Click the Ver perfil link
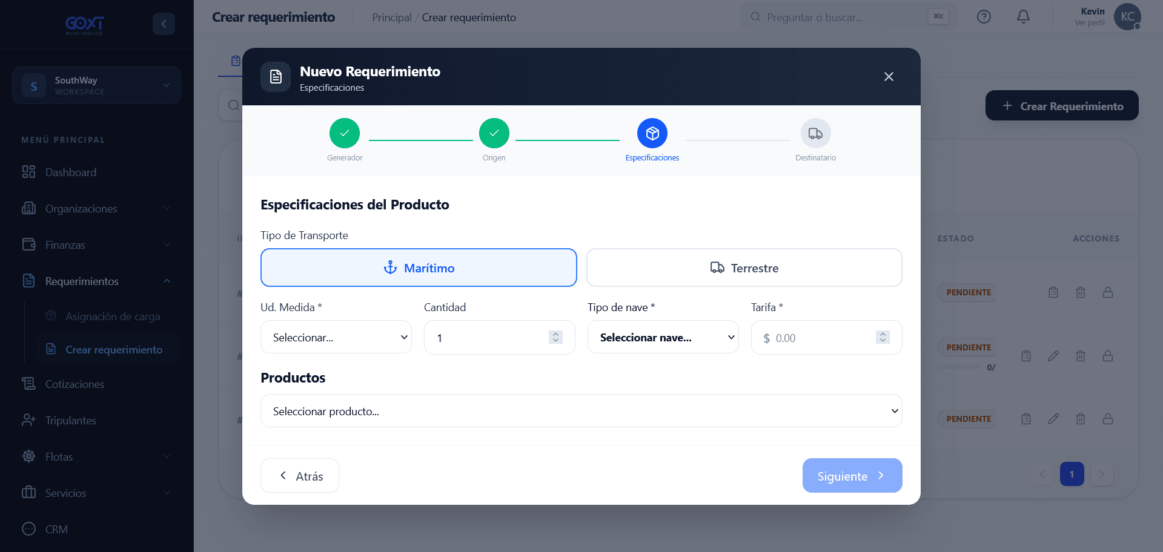The height and width of the screenshot is (552, 1163). point(1089,23)
